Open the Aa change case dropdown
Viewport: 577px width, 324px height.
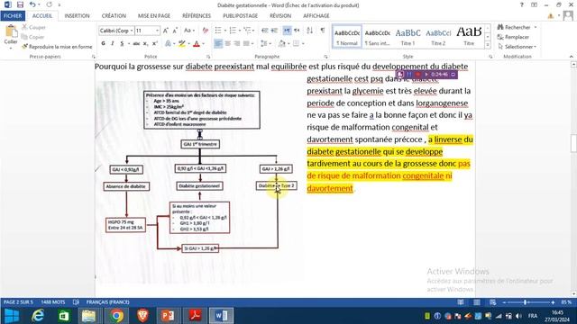(189, 31)
